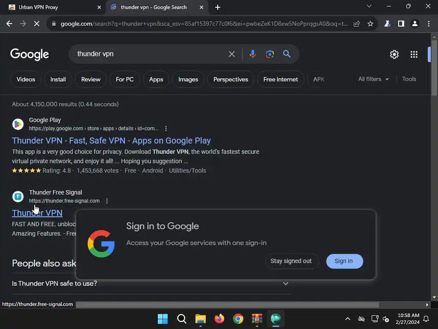Open the notifications bell
Viewport: 438px width, 329px height.
coord(426,319)
